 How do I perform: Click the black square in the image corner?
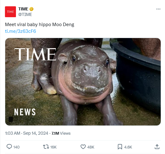click(11, 119)
